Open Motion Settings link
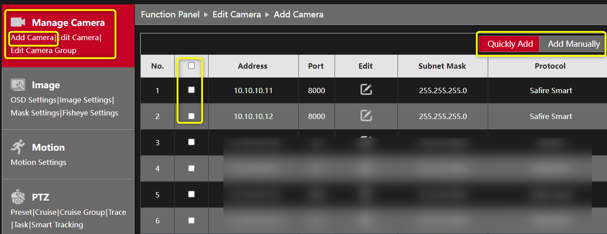 click(x=38, y=162)
